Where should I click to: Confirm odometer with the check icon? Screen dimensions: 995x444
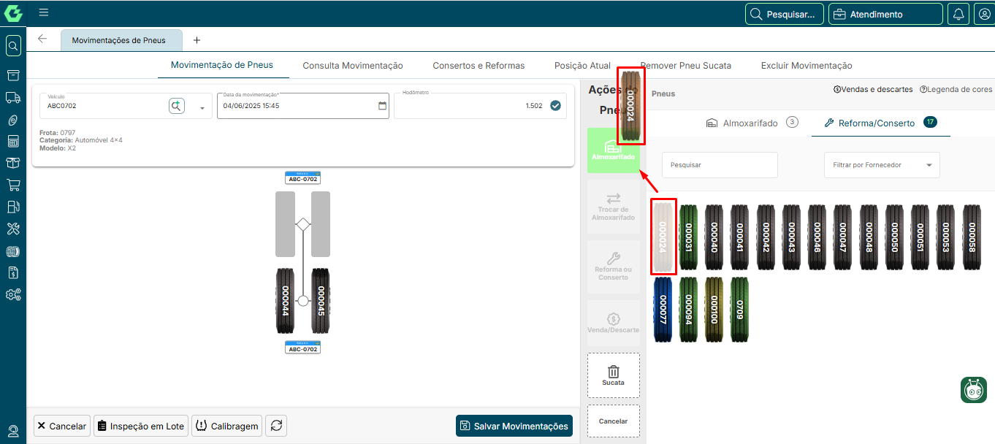(x=555, y=106)
